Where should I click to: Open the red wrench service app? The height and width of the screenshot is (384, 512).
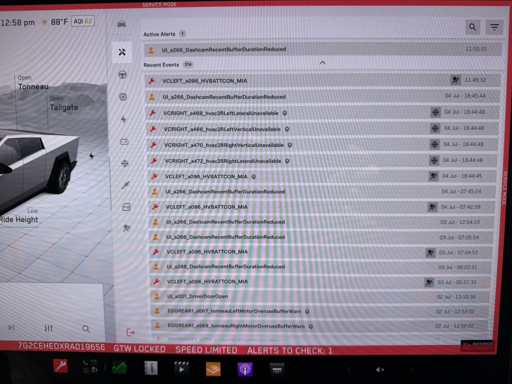click(x=61, y=366)
